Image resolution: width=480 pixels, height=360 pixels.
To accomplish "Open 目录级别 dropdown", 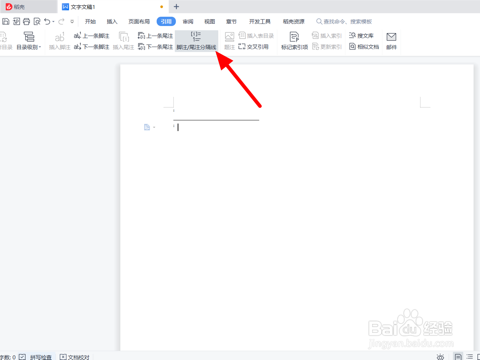I will [29, 41].
